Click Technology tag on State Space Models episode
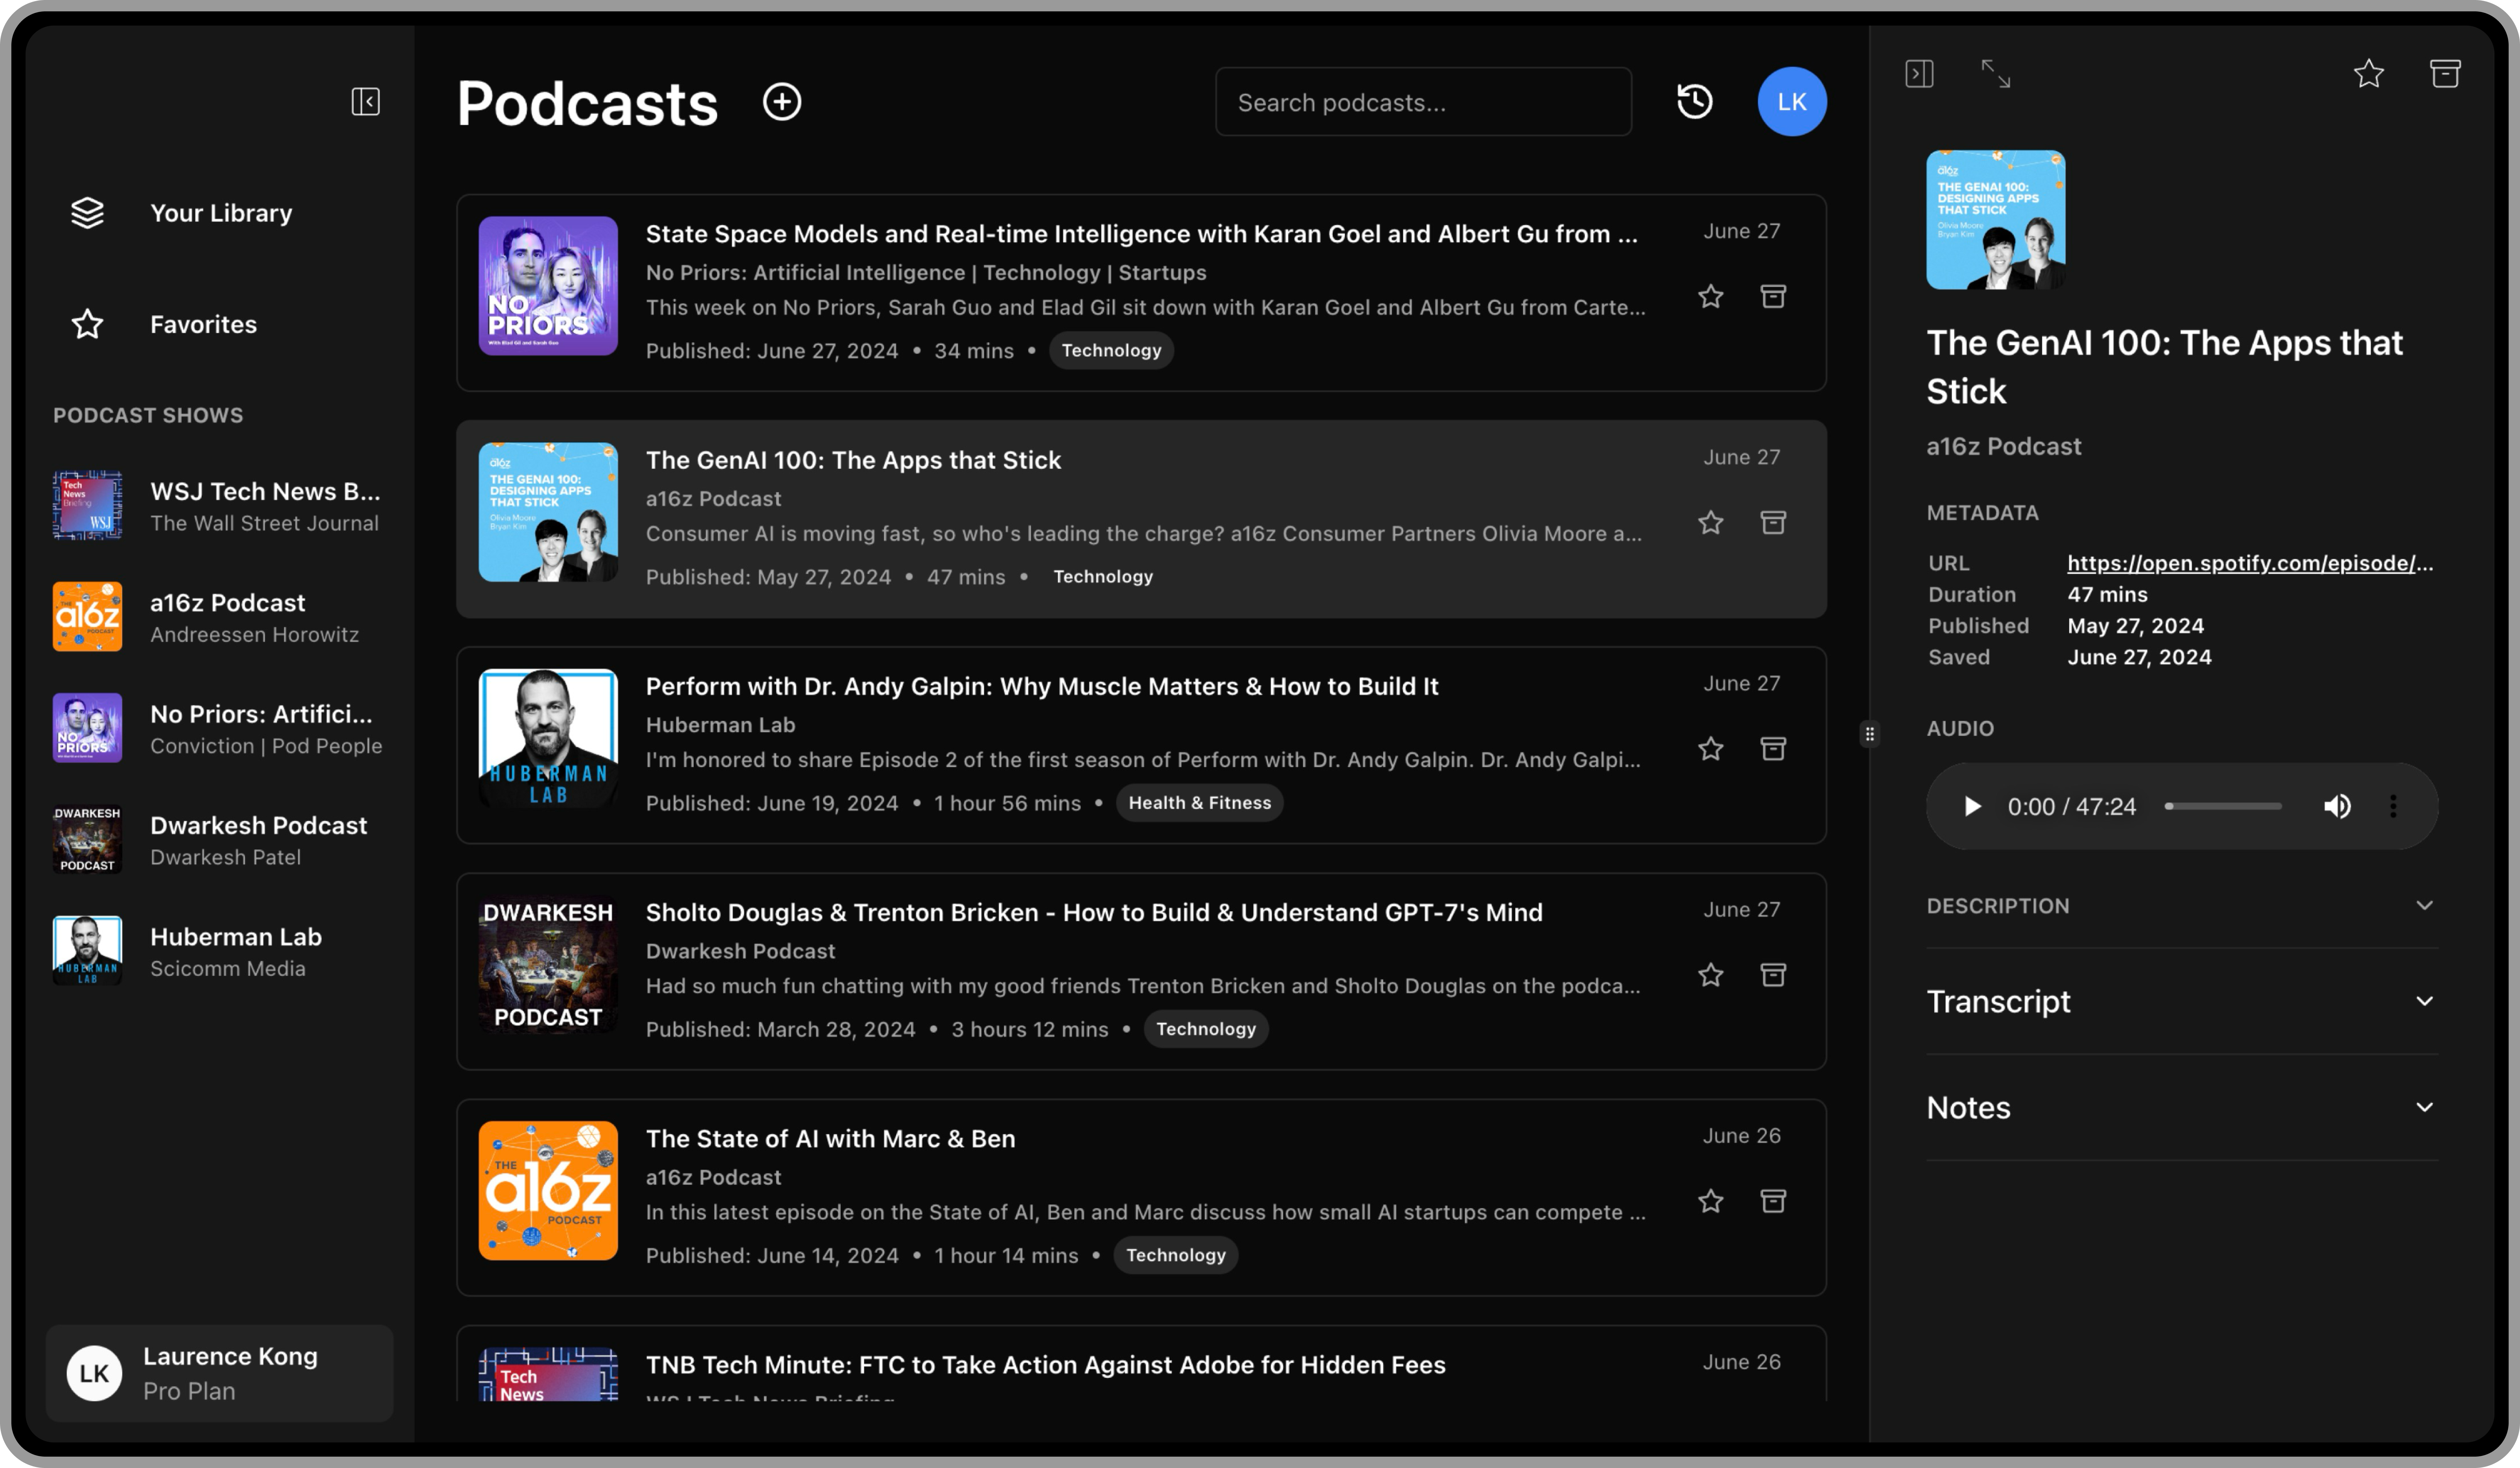Screen dimensions: 2520x1468 point(1111,350)
